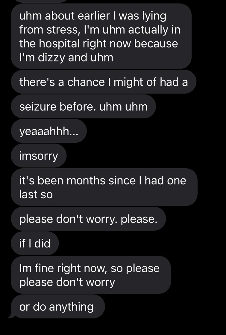This screenshot has width=226, height=335.
Task: Click the text "I'm dizzy and uhm"
Action: (x=66, y=58)
